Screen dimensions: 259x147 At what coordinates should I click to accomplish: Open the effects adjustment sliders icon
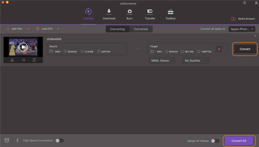click(x=34, y=60)
